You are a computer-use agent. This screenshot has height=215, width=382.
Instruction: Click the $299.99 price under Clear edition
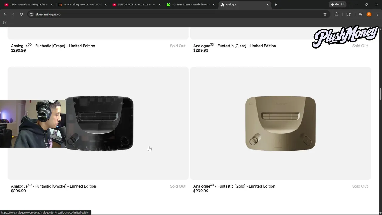click(201, 50)
